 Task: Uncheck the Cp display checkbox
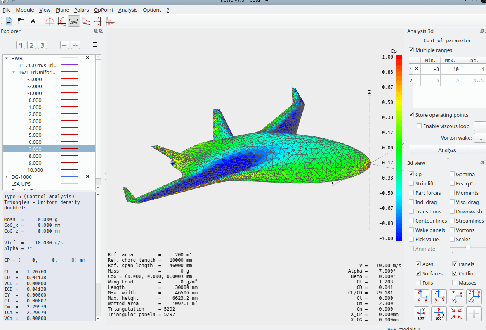click(411, 174)
